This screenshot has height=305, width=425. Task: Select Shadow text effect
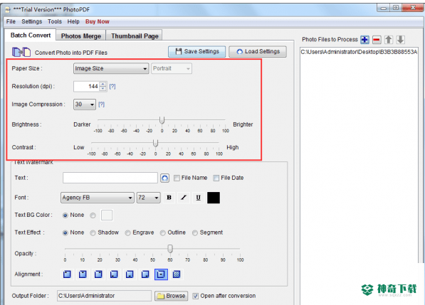pos(93,232)
